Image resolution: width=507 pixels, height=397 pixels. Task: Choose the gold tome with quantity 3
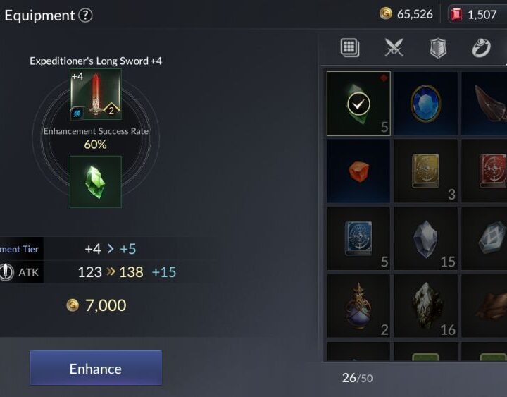click(x=425, y=171)
